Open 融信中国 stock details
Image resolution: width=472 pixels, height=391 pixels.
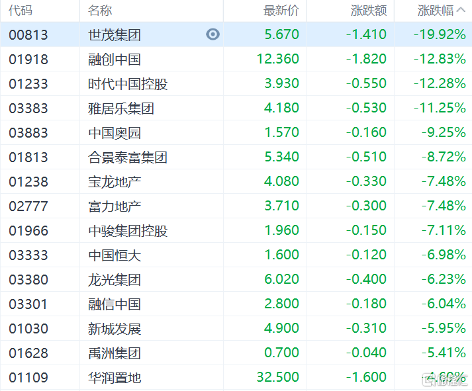click(115, 304)
